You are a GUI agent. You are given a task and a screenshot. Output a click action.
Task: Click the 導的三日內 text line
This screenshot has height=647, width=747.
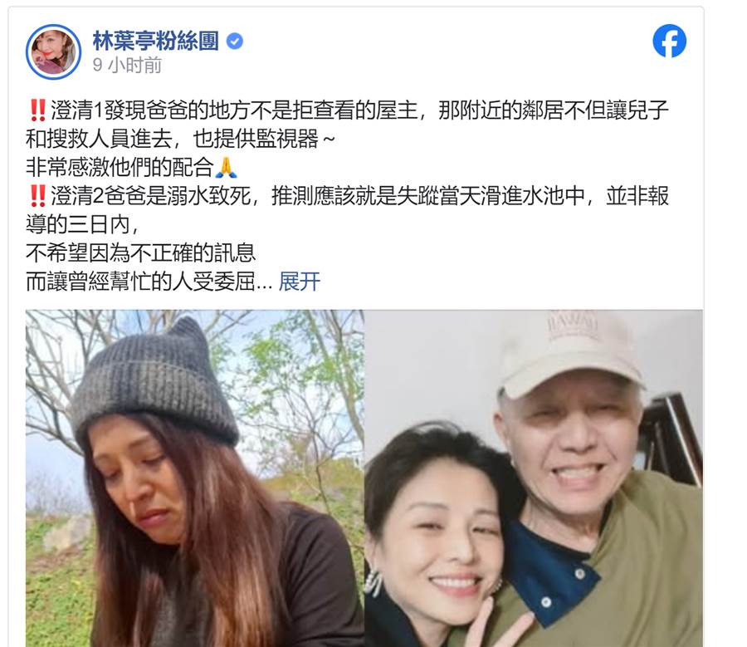[82, 224]
